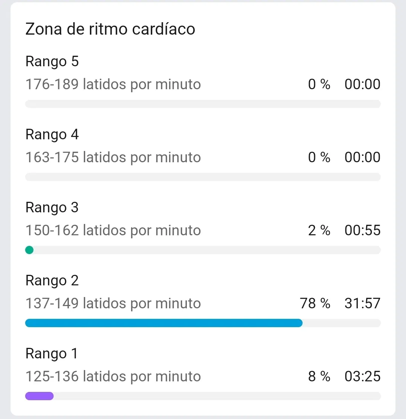Open the Rango 4 heading
This screenshot has height=419, width=406.
click(52, 134)
